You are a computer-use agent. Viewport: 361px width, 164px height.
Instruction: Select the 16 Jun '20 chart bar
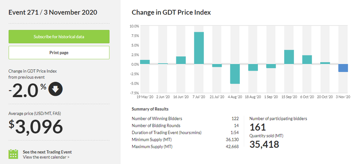coord(181,60)
